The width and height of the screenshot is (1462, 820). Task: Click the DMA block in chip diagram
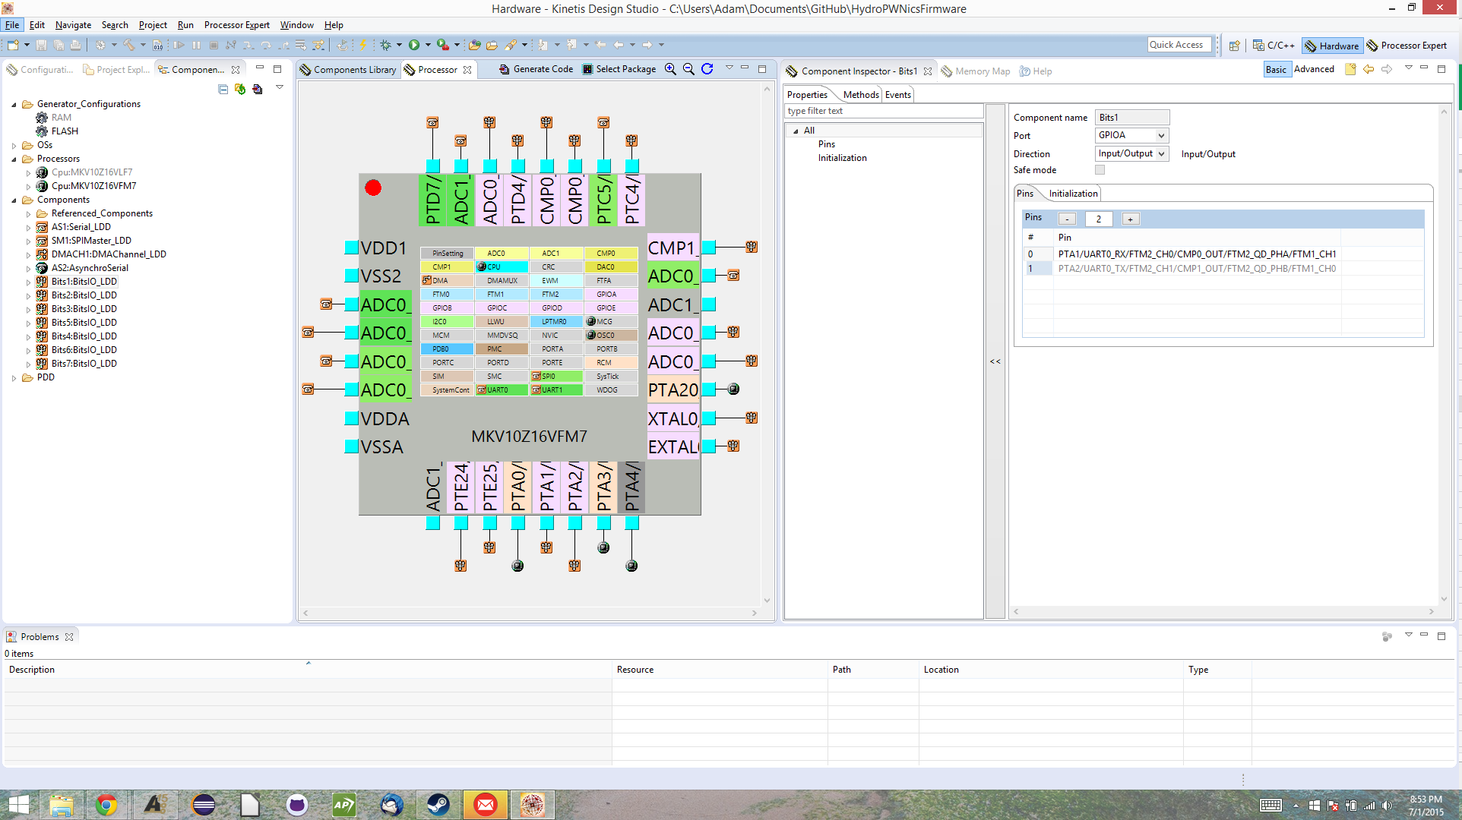tap(447, 281)
